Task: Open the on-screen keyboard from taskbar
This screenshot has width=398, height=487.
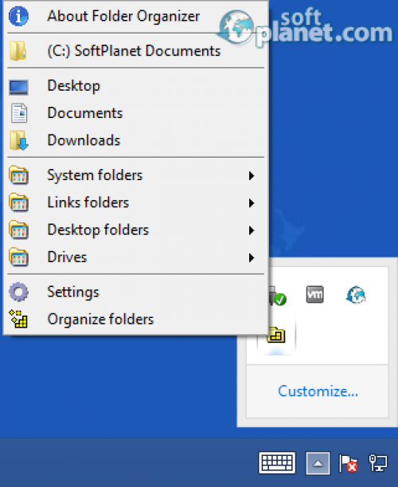Action: click(x=277, y=463)
